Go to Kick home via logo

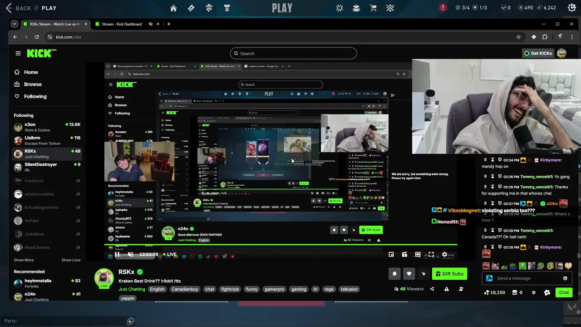pos(41,53)
